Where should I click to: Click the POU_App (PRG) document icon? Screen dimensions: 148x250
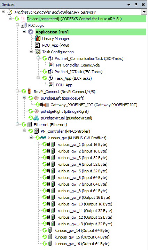pyautogui.click(x=38, y=45)
